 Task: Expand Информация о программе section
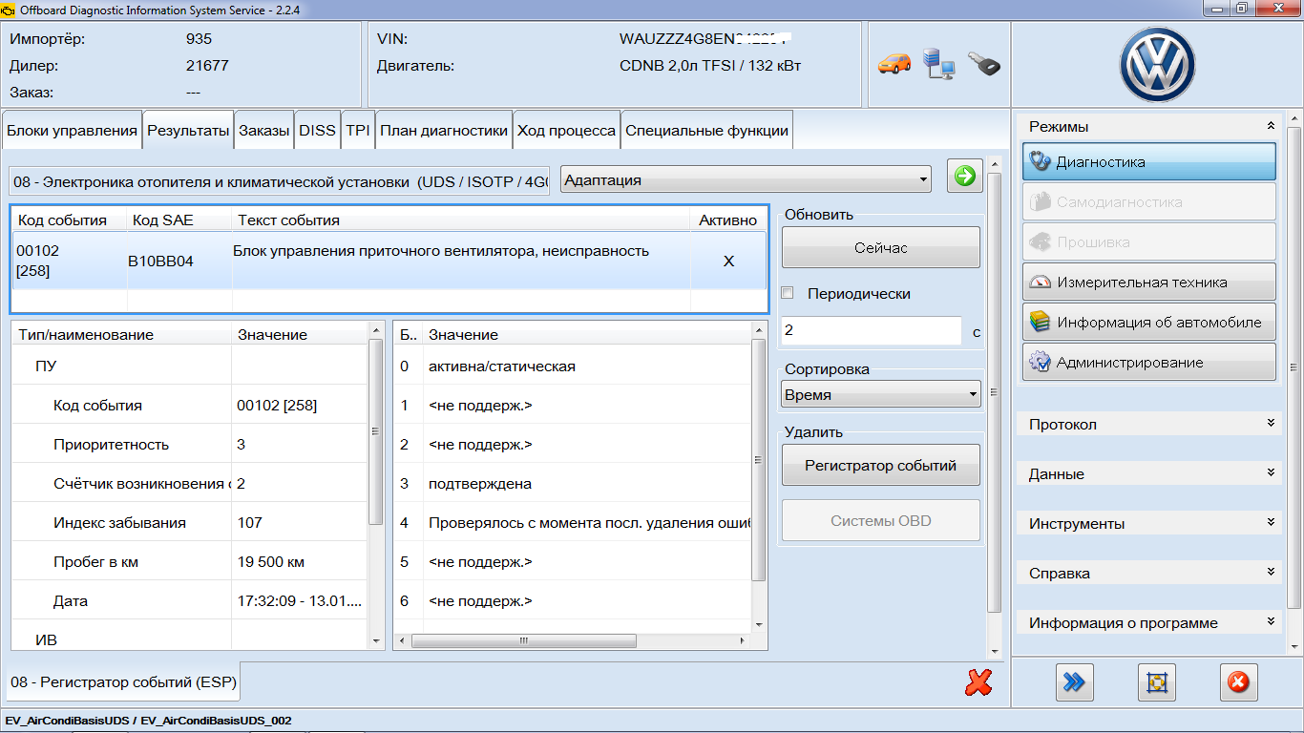[1149, 622]
